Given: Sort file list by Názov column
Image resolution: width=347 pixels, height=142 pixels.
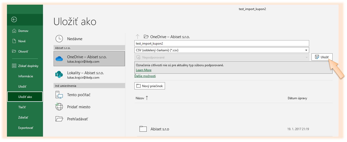Looking at the screenshot, I should tap(140, 98).
